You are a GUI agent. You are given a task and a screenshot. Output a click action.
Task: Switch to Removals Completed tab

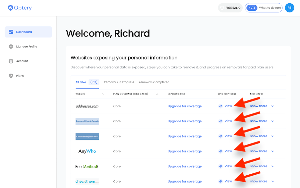154,82
